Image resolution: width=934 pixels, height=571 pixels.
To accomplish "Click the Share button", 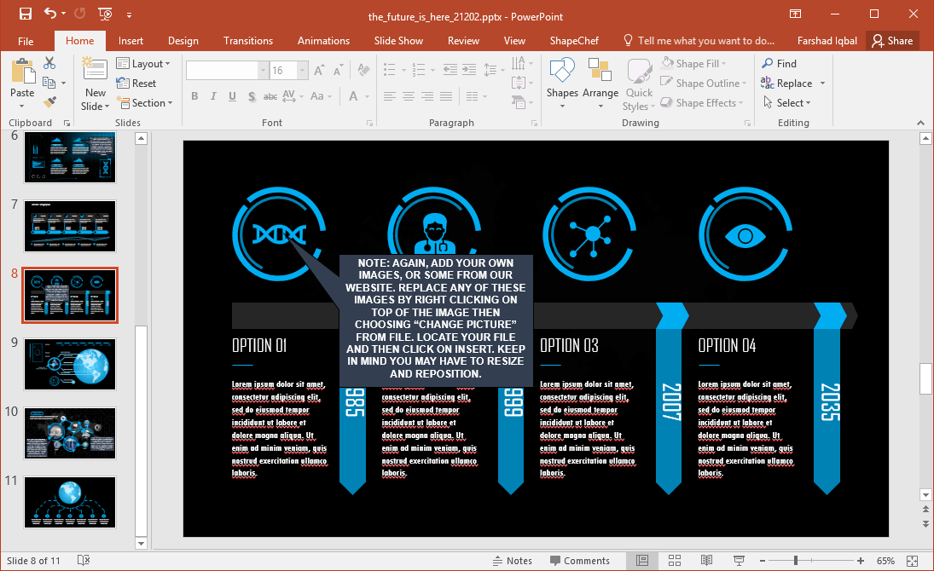I will (892, 41).
